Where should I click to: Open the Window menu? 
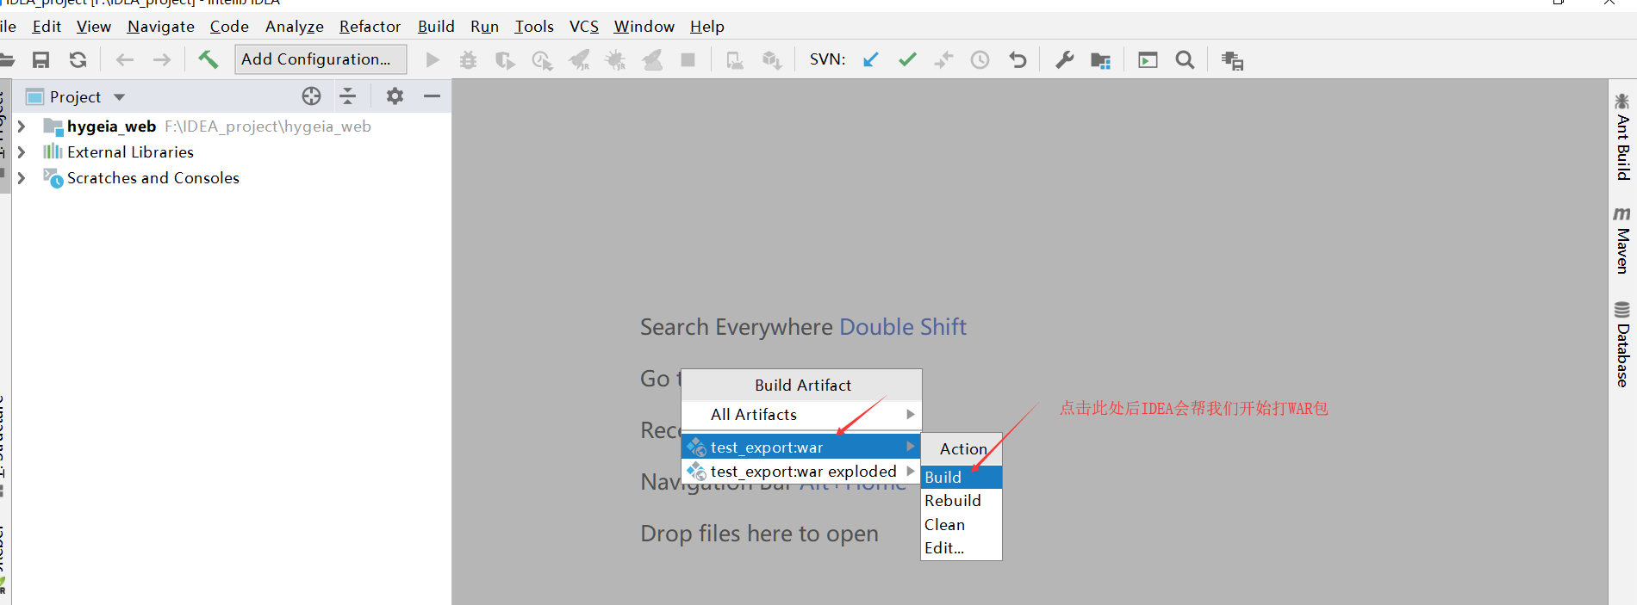[644, 27]
